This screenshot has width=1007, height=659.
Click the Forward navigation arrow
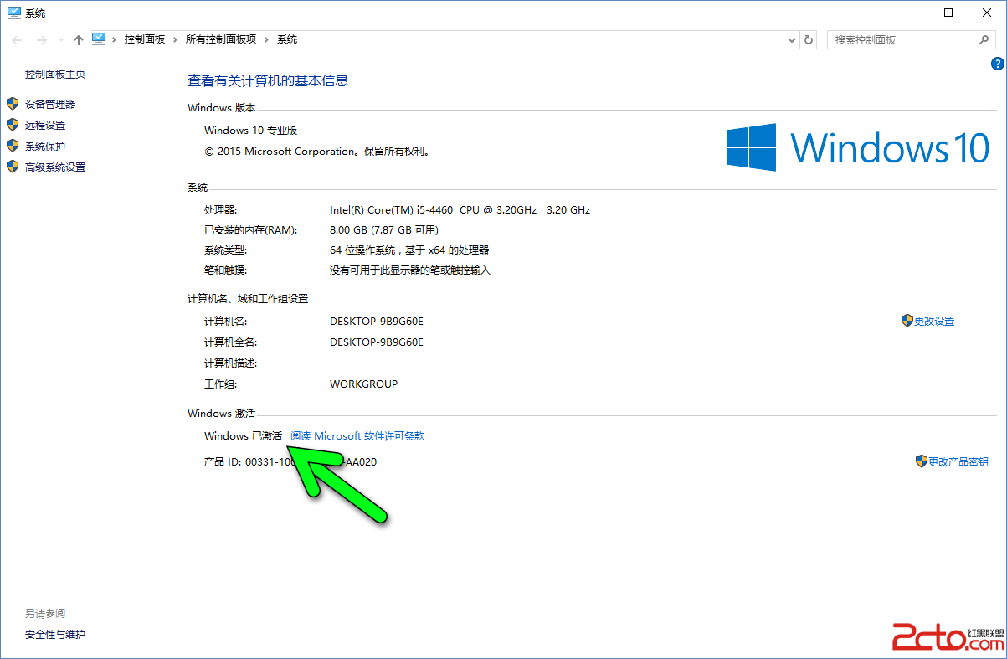41,39
